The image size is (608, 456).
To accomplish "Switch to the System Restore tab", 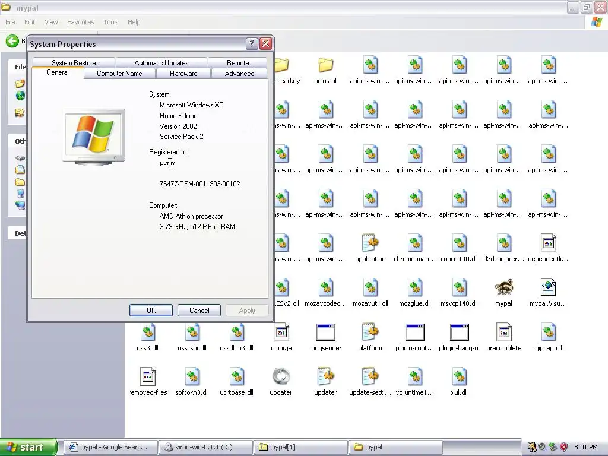I will pyautogui.click(x=74, y=62).
